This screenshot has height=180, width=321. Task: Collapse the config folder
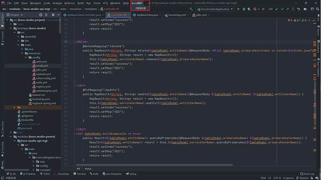(26, 58)
